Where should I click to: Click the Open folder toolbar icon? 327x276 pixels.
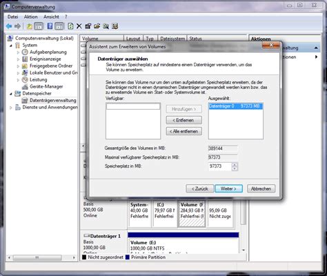click(97, 26)
